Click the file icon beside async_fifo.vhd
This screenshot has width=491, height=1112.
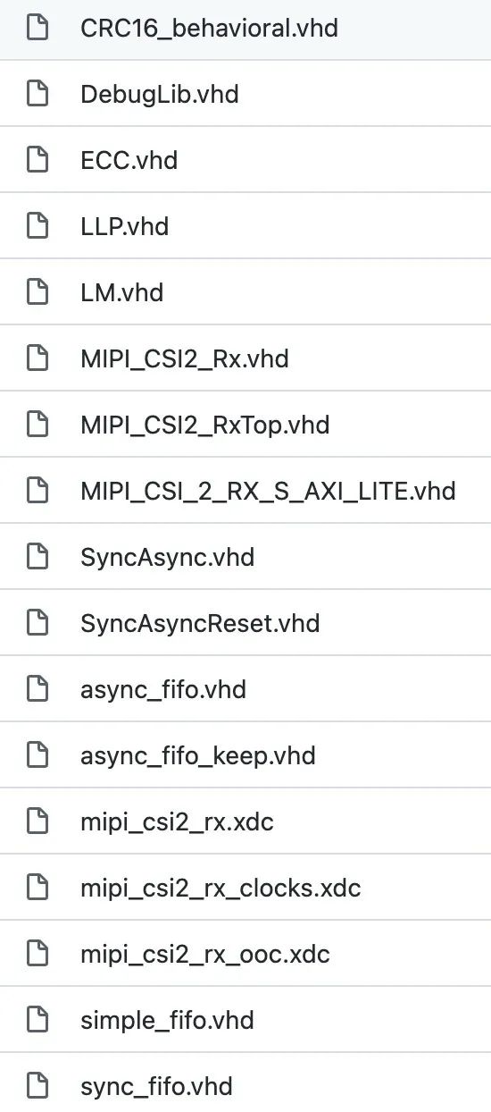pyautogui.click(x=37, y=689)
